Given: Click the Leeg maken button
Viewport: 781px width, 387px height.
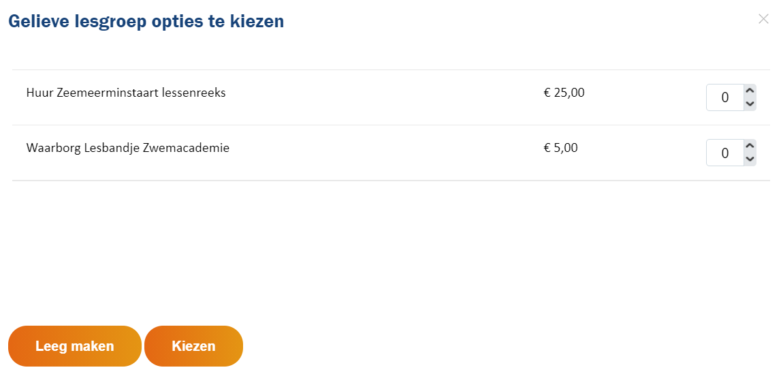Looking at the screenshot, I should coord(75,346).
